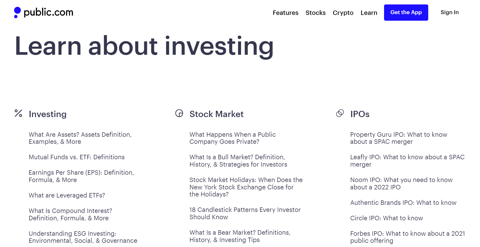Open the What Is a Bull Market article

coord(238,161)
